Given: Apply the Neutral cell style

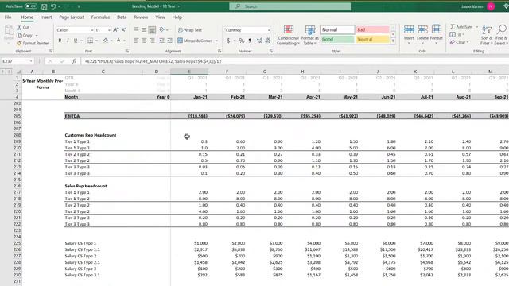Looking at the screenshot, I should [373, 39].
